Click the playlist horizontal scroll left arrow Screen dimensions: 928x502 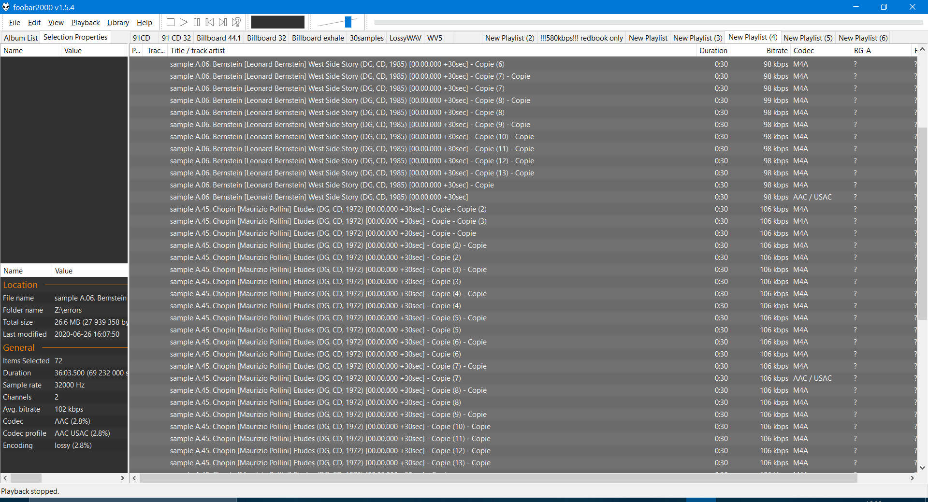pyautogui.click(x=135, y=478)
